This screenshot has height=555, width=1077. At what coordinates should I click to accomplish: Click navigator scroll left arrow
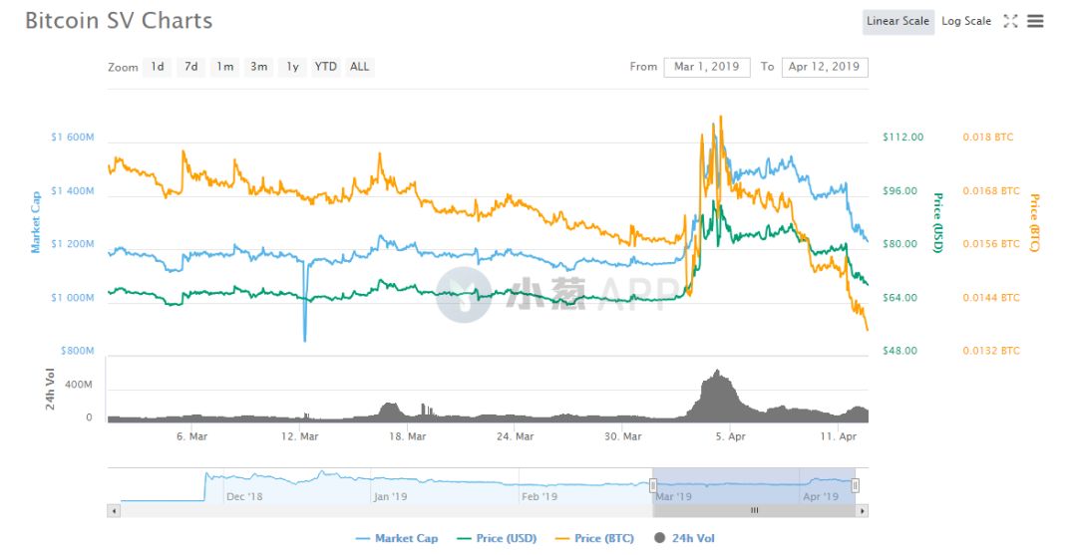(x=114, y=510)
